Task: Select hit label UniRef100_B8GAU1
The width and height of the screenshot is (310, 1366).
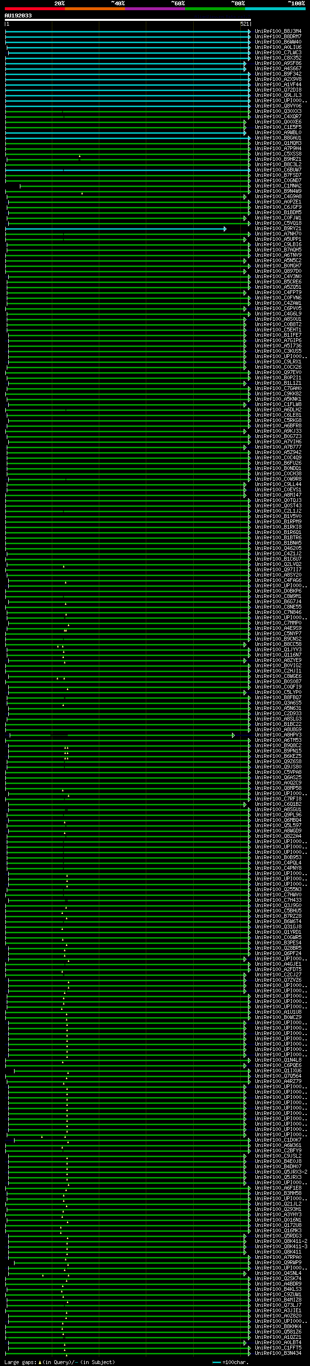Action: point(278,138)
